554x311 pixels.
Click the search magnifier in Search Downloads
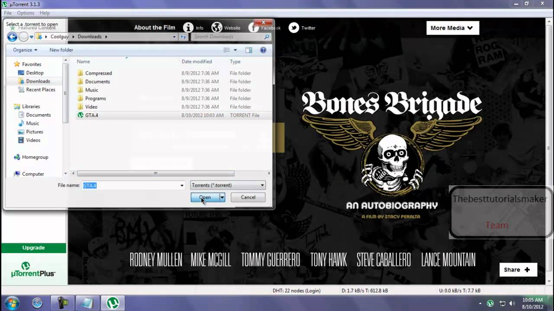coord(267,37)
